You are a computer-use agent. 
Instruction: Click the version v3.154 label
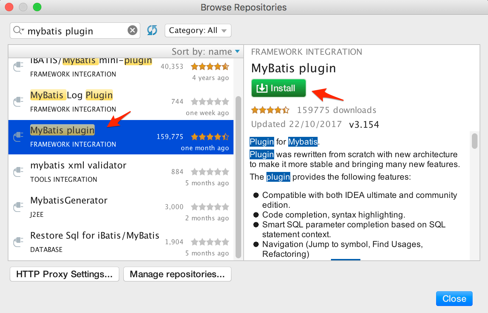(364, 125)
